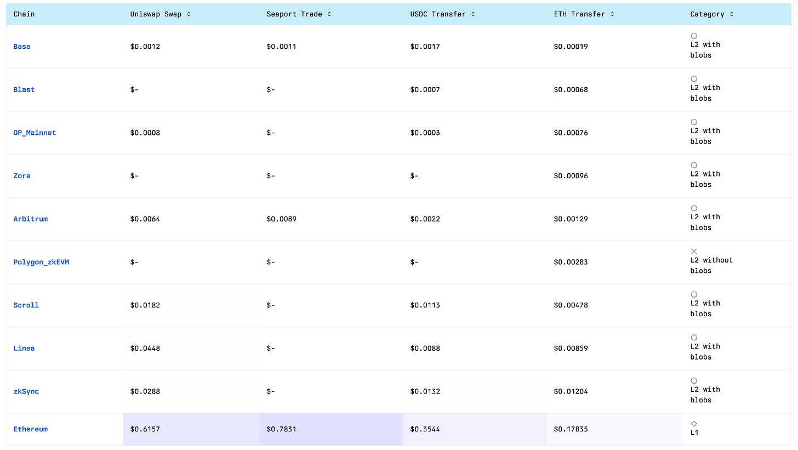Select Ethereum USDC Transfer value $0.3544
The width and height of the screenshot is (798, 450).
tap(425, 429)
